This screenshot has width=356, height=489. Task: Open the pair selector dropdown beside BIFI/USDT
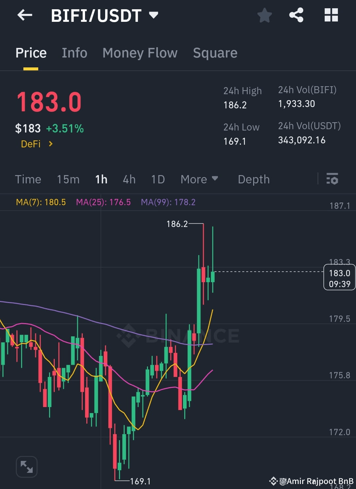154,15
